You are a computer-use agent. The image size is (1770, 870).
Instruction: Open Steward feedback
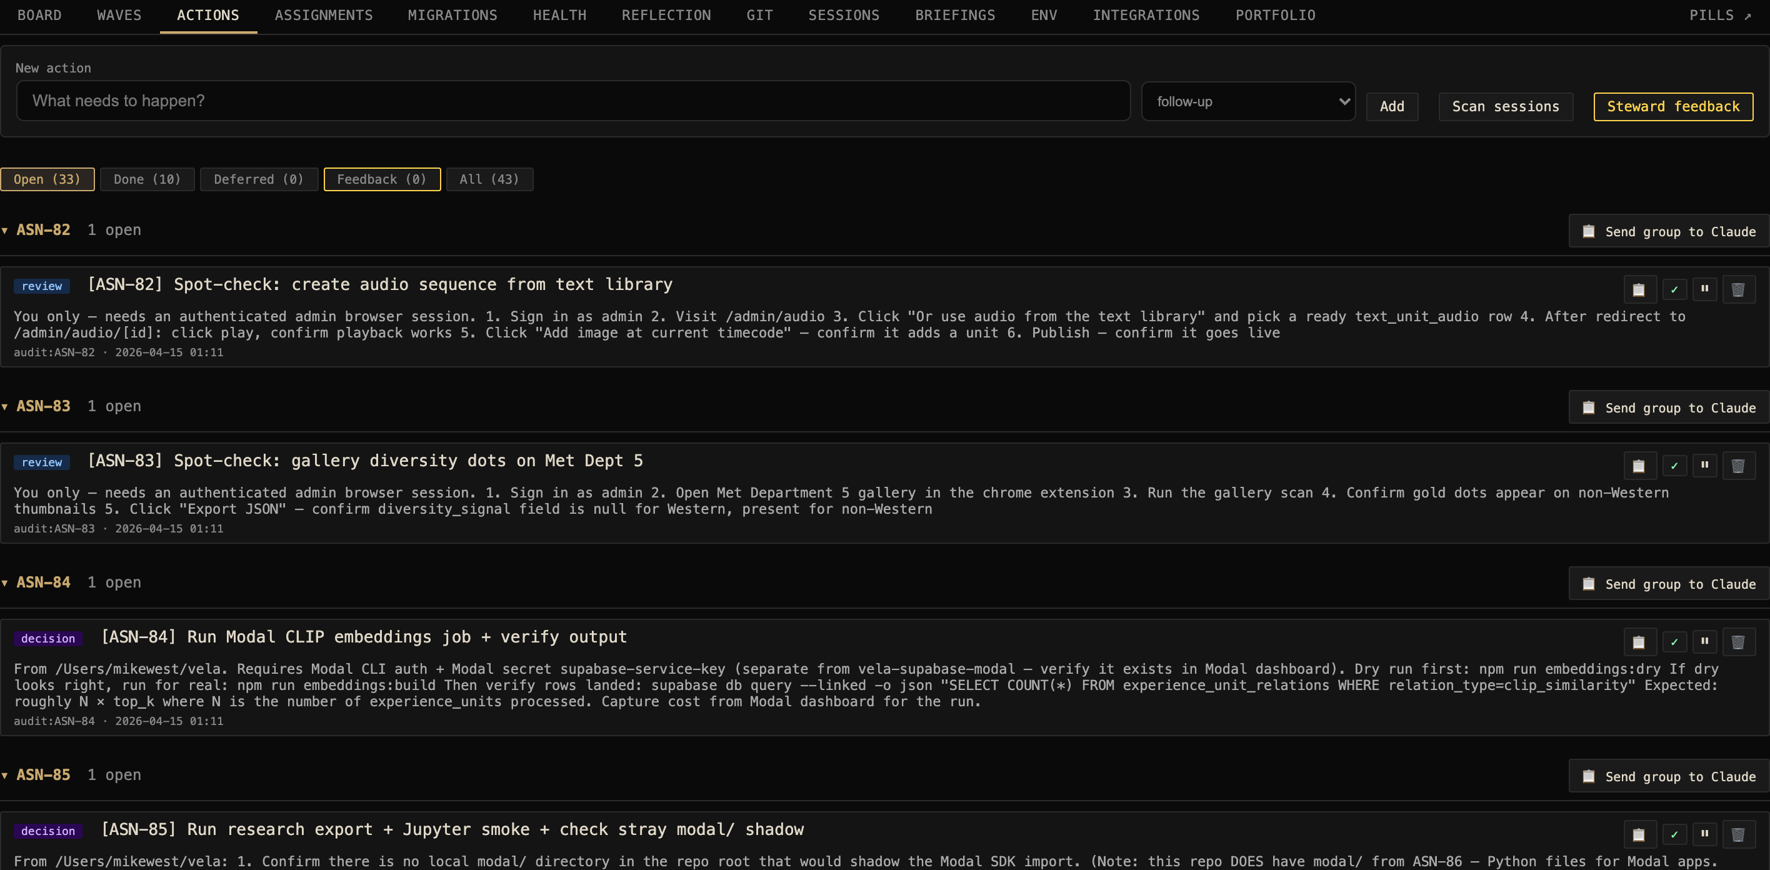tap(1673, 106)
